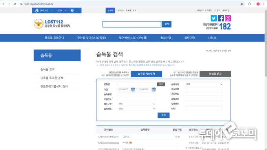This screenshot has width=267, height=150.
Task: Focus the 분류명 input field
Action: (x=137, y=84)
